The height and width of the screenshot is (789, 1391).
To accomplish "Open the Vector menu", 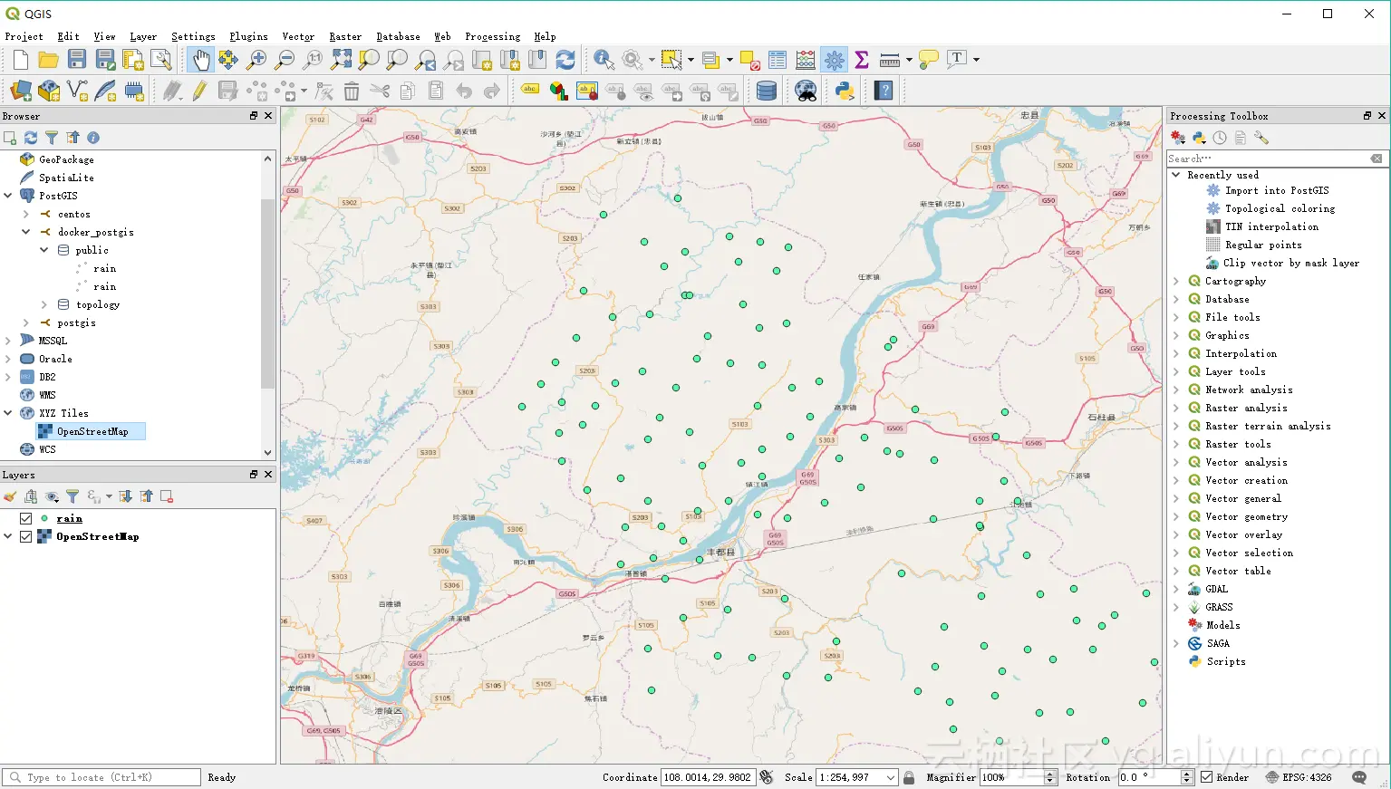I will (298, 37).
